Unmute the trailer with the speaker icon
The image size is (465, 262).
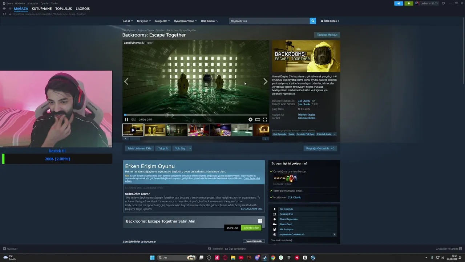click(x=133, y=119)
